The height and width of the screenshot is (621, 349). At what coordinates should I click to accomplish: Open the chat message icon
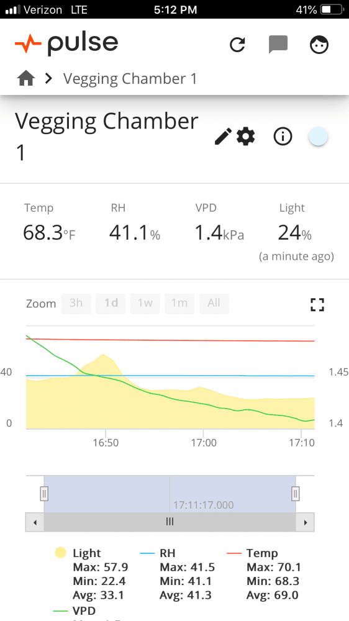click(278, 44)
